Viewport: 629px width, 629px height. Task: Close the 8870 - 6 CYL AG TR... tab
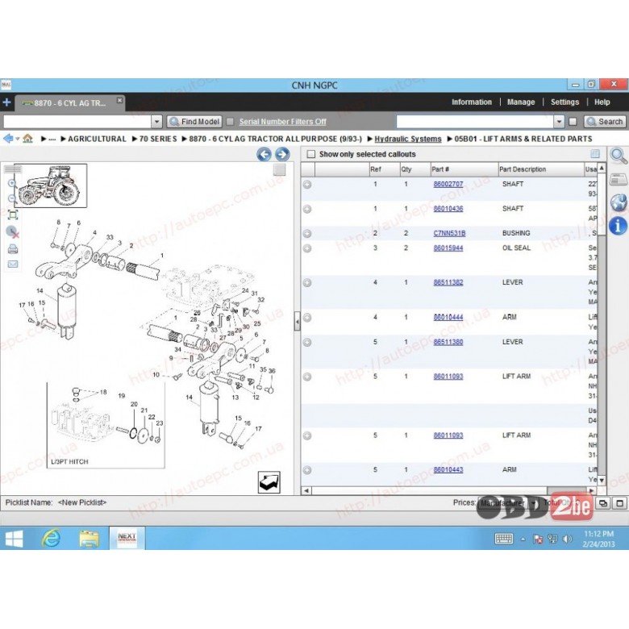[x=119, y=100]
